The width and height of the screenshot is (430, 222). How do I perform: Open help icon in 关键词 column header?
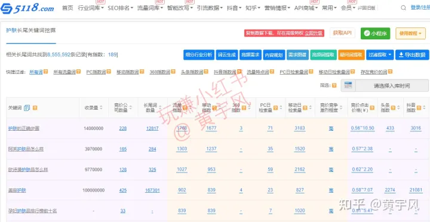pyautogui.click(x=35, y=107)
